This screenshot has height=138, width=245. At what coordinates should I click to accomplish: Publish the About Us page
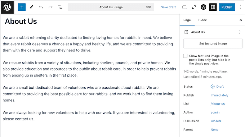click(227, 7)
